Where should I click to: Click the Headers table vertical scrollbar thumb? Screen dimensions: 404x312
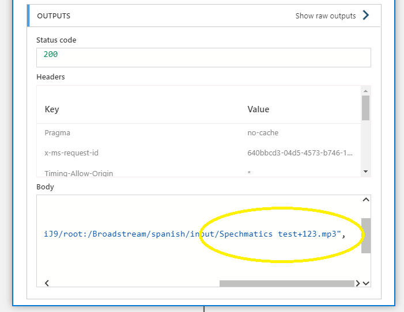coord(365,108)
